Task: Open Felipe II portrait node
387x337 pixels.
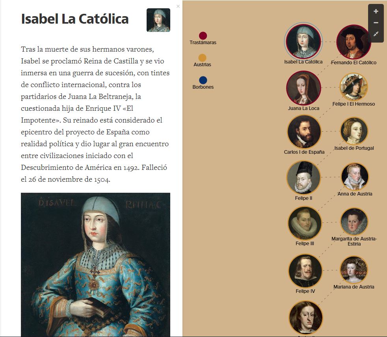Action: click(x=303, y=177)
